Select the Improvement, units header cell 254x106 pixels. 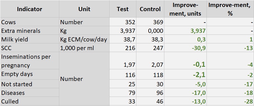pos(185,9)
